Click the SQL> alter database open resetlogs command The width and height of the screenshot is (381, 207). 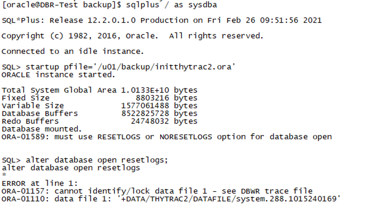click(84, 160)
